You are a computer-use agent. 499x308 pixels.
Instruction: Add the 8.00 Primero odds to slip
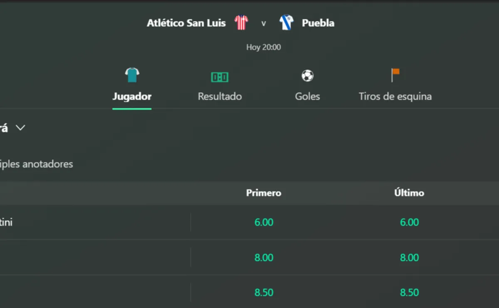point(264,257)
